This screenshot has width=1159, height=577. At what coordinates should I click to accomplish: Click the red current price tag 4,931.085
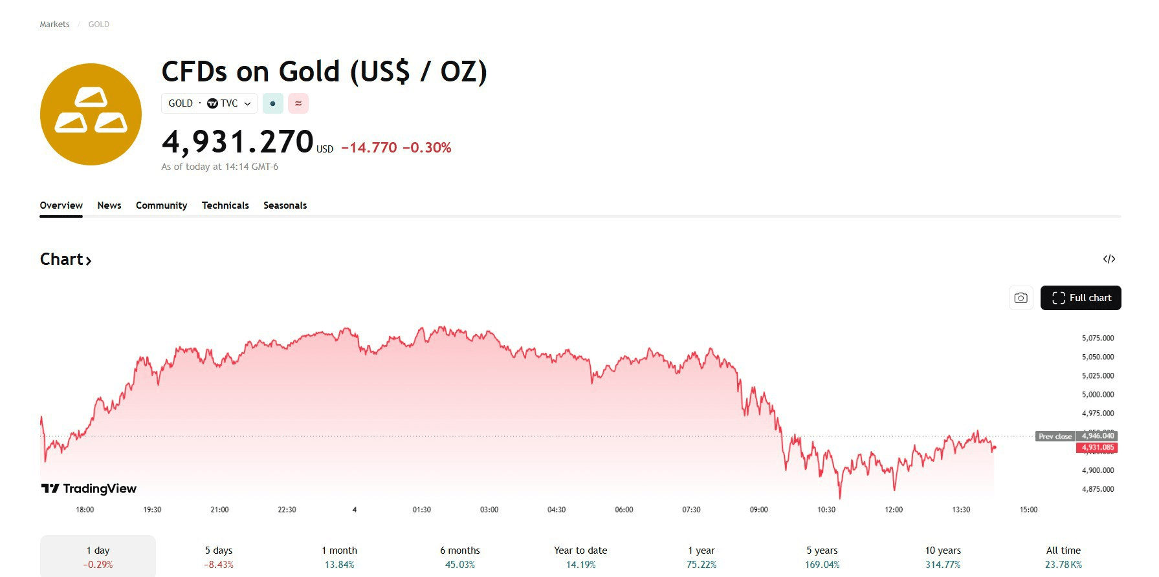1097,447
